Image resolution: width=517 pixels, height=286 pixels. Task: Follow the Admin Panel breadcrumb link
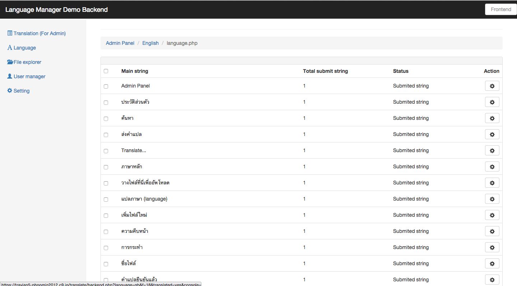pyautogui.click(x=120, y=43)
